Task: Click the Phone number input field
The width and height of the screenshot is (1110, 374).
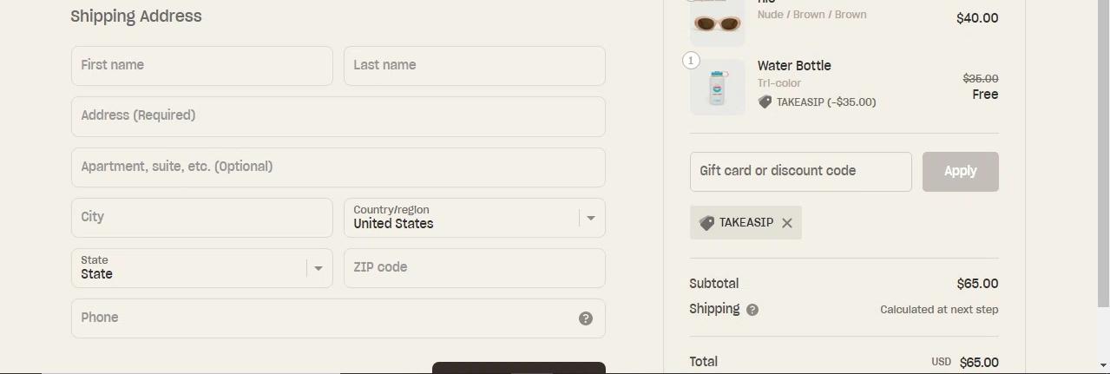Action: 321,318
